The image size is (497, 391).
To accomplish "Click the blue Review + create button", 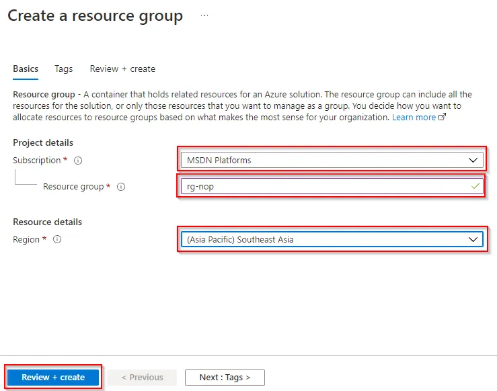I will (x=53, y=378).
